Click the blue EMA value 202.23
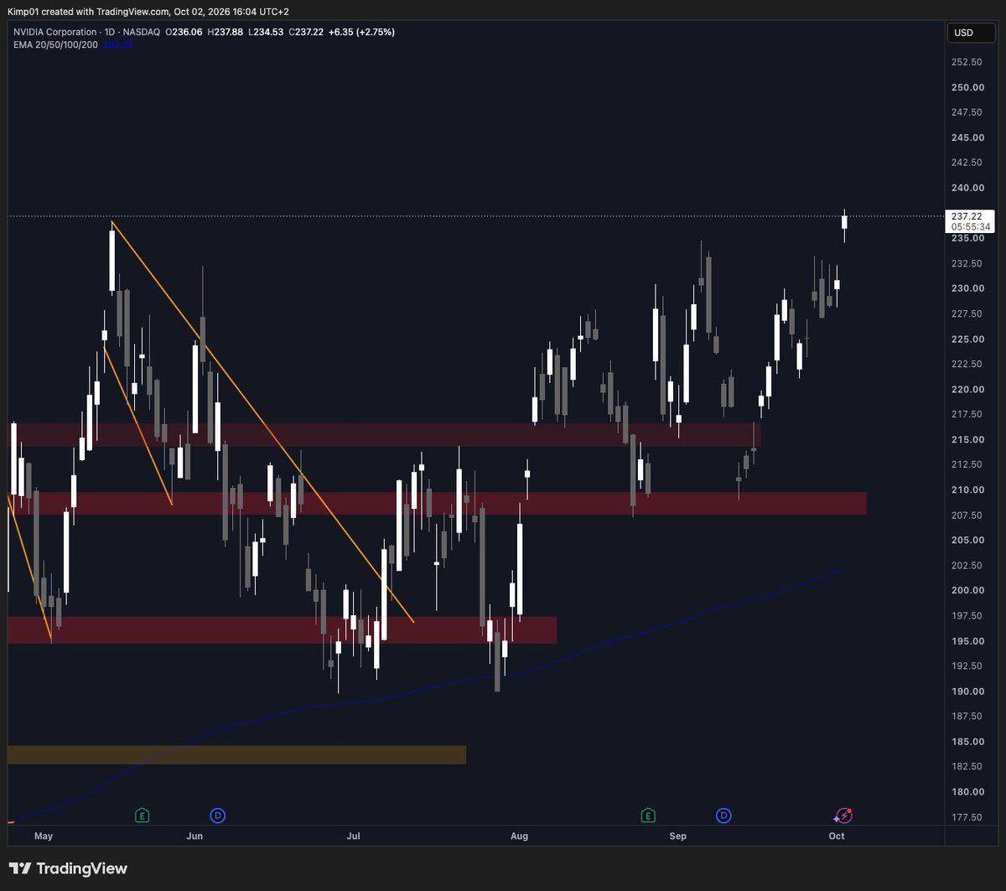This screenshot has height=891, width=1006. pyautogui.click(x=118, y=44)
